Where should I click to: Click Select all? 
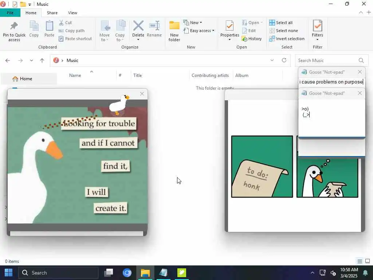point(281,23)
